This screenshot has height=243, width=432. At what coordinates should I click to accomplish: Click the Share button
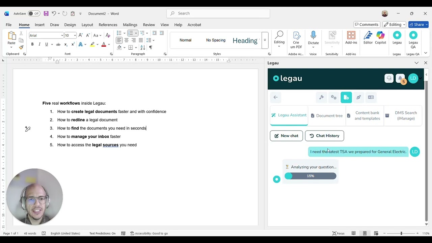tap(418, 25)
